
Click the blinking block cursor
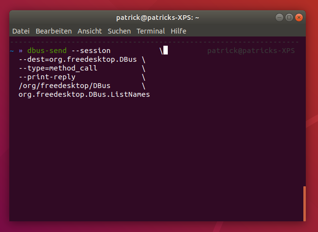coord(165,50)
